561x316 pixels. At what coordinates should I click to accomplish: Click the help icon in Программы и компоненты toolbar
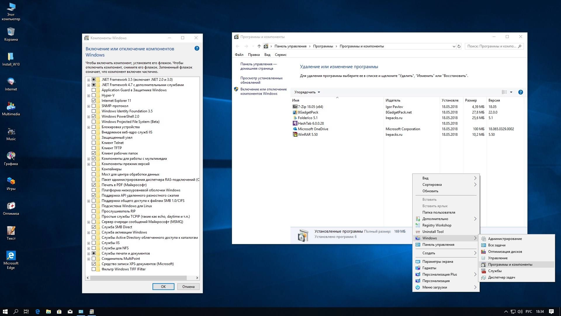point(520,92)
